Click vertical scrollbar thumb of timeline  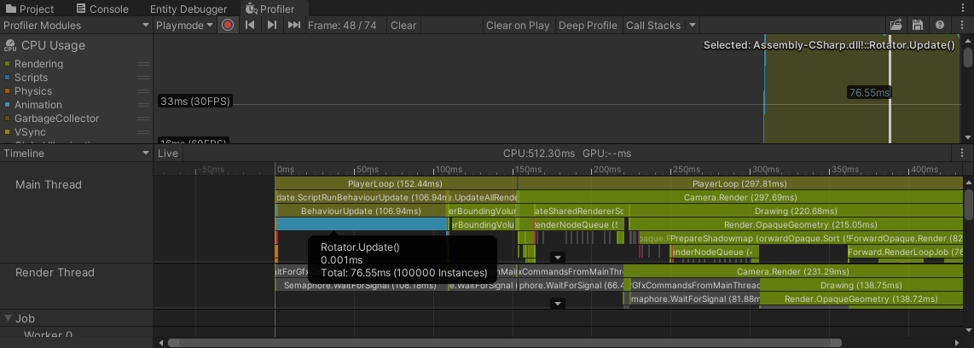968,203
